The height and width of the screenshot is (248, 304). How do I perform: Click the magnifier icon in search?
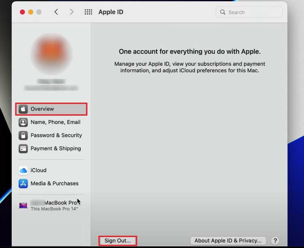point(223,12)
